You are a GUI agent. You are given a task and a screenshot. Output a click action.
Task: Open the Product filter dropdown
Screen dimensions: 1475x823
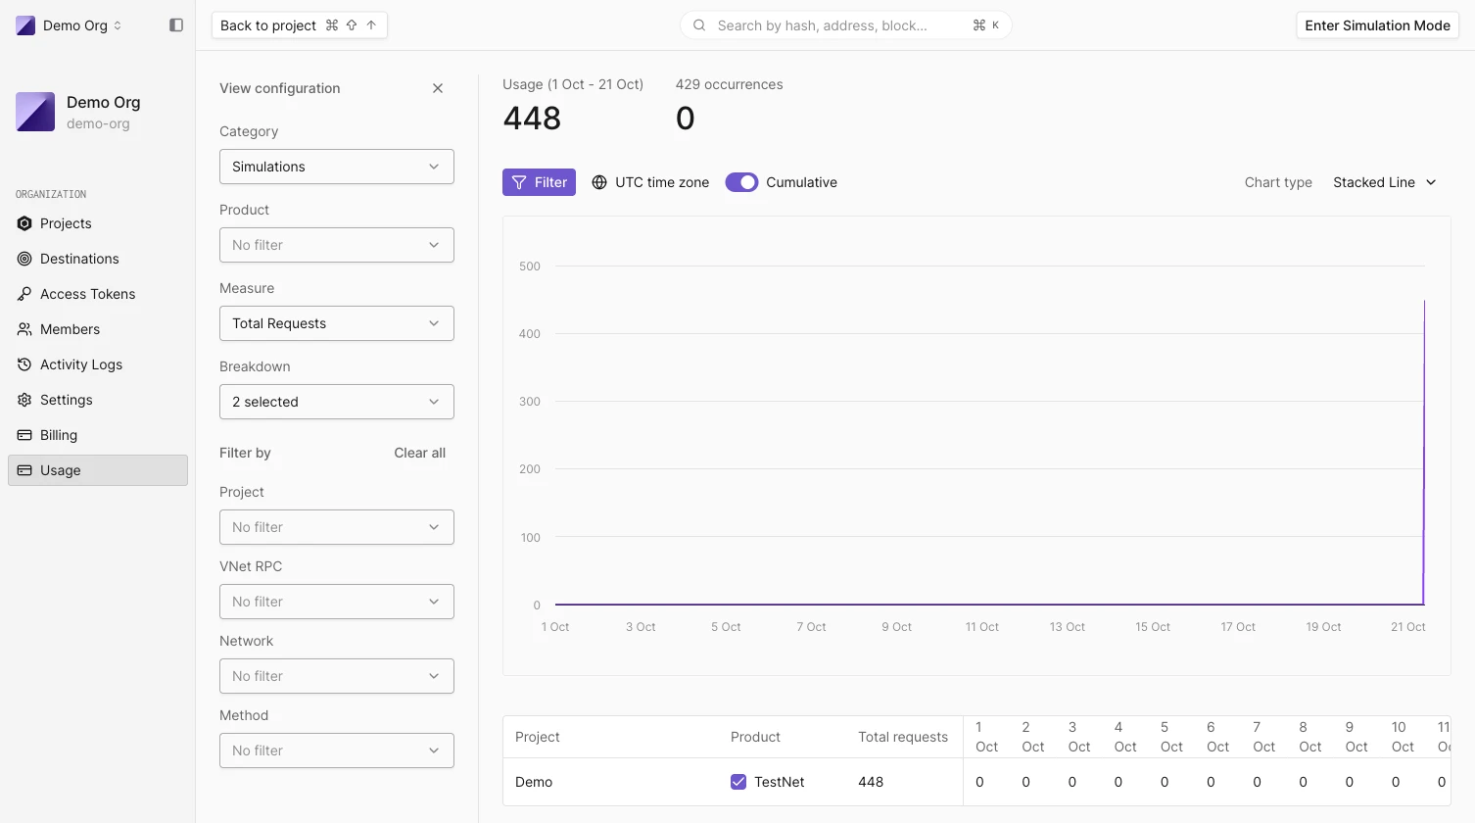pos(337,245)
